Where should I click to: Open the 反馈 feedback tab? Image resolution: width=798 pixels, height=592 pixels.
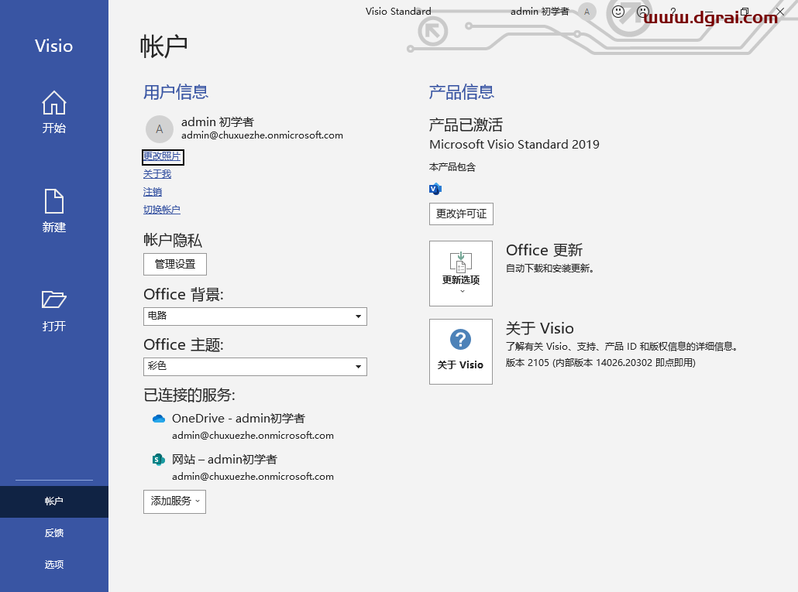coord(54,533)
